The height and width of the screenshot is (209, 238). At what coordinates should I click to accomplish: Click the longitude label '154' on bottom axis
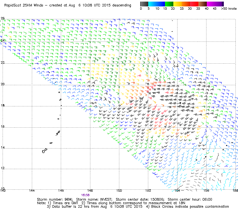click(177, 190)
